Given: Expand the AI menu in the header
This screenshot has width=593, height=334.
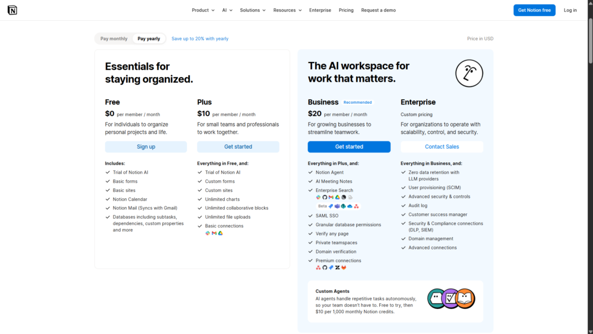Looking at the screenshot, I should pyautogui.click(x=227, y=10).
